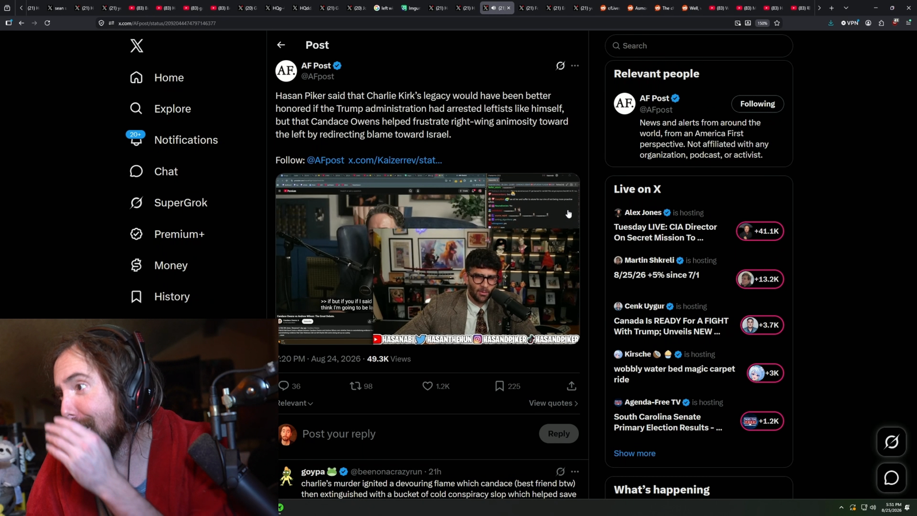Open View quotes link
This screenshot has height=516, width=917.
point(554,403)
